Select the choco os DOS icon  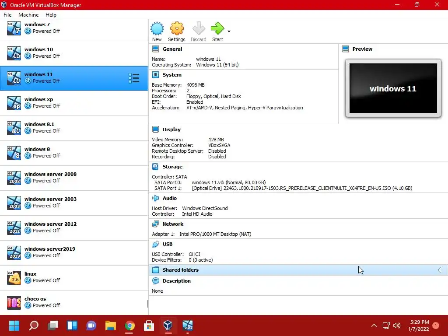pos(14,303)
